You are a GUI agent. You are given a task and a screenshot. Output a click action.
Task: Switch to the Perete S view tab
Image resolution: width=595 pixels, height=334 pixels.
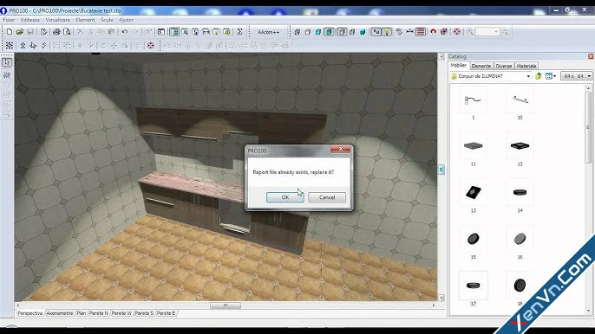pos(145,313)
